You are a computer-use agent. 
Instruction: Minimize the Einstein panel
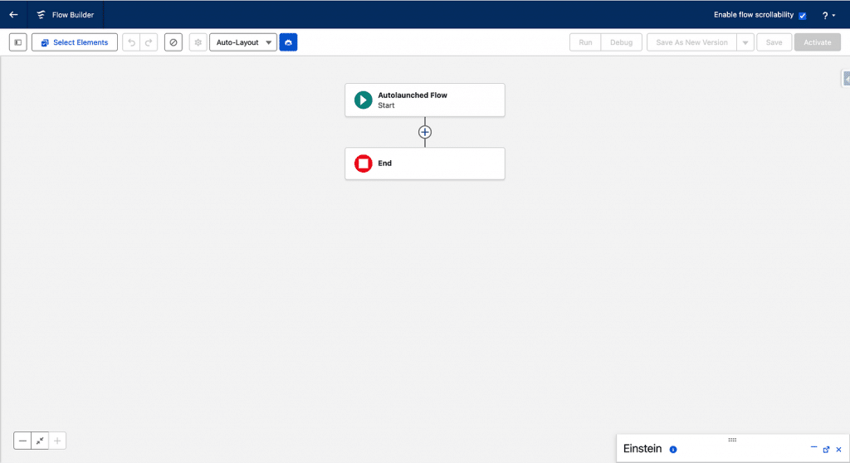pos(813,448)
